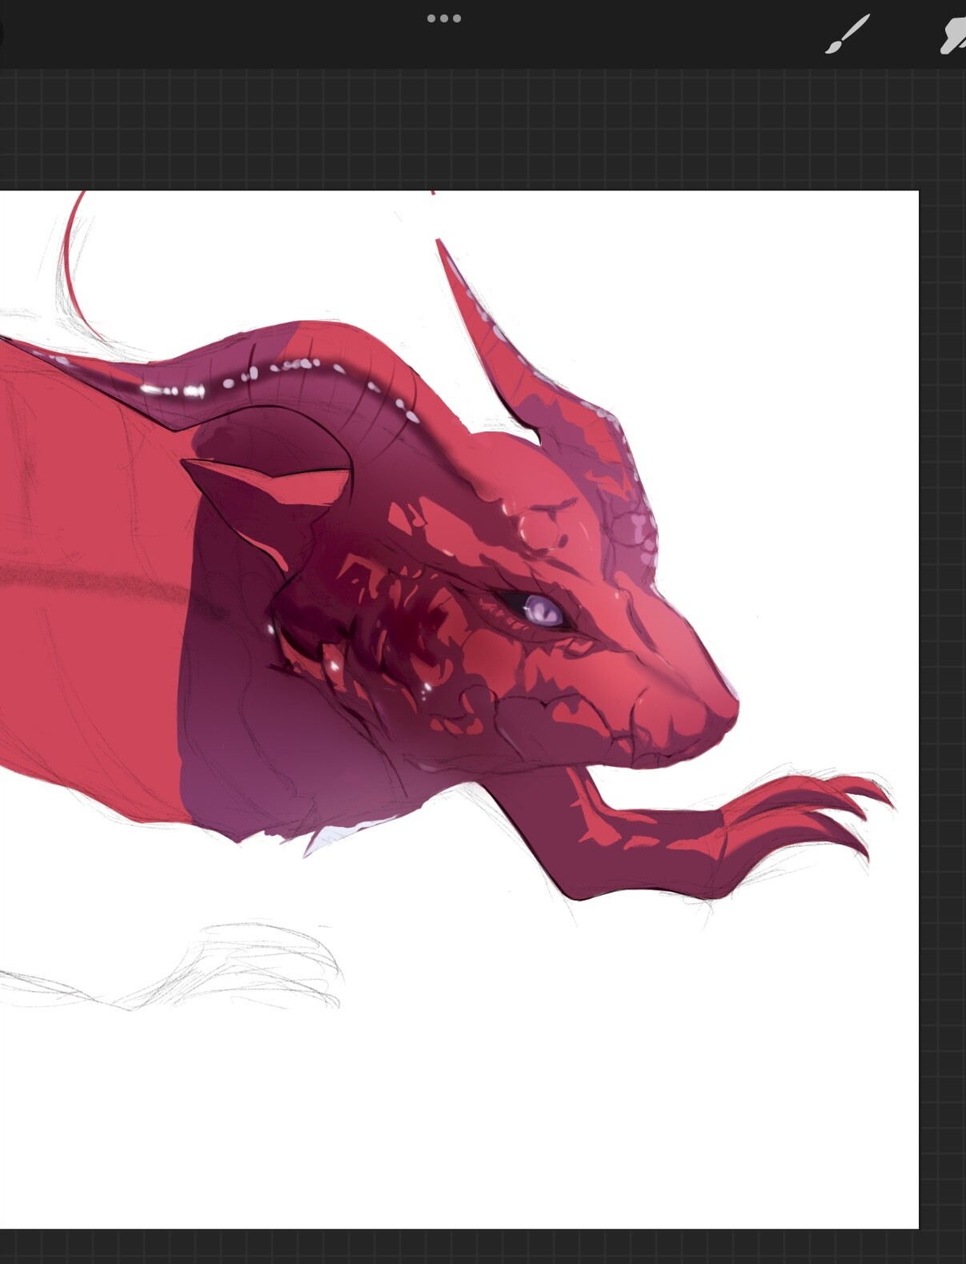Select the Brush tool in the toolbar

click(847, 35)
